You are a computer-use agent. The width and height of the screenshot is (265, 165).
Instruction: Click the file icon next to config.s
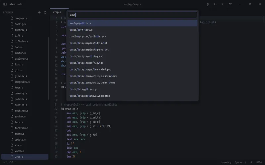click(12, 24)
